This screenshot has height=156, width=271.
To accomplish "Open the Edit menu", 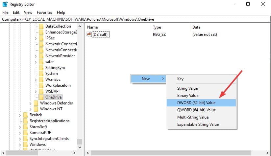I will click(16, 12).
